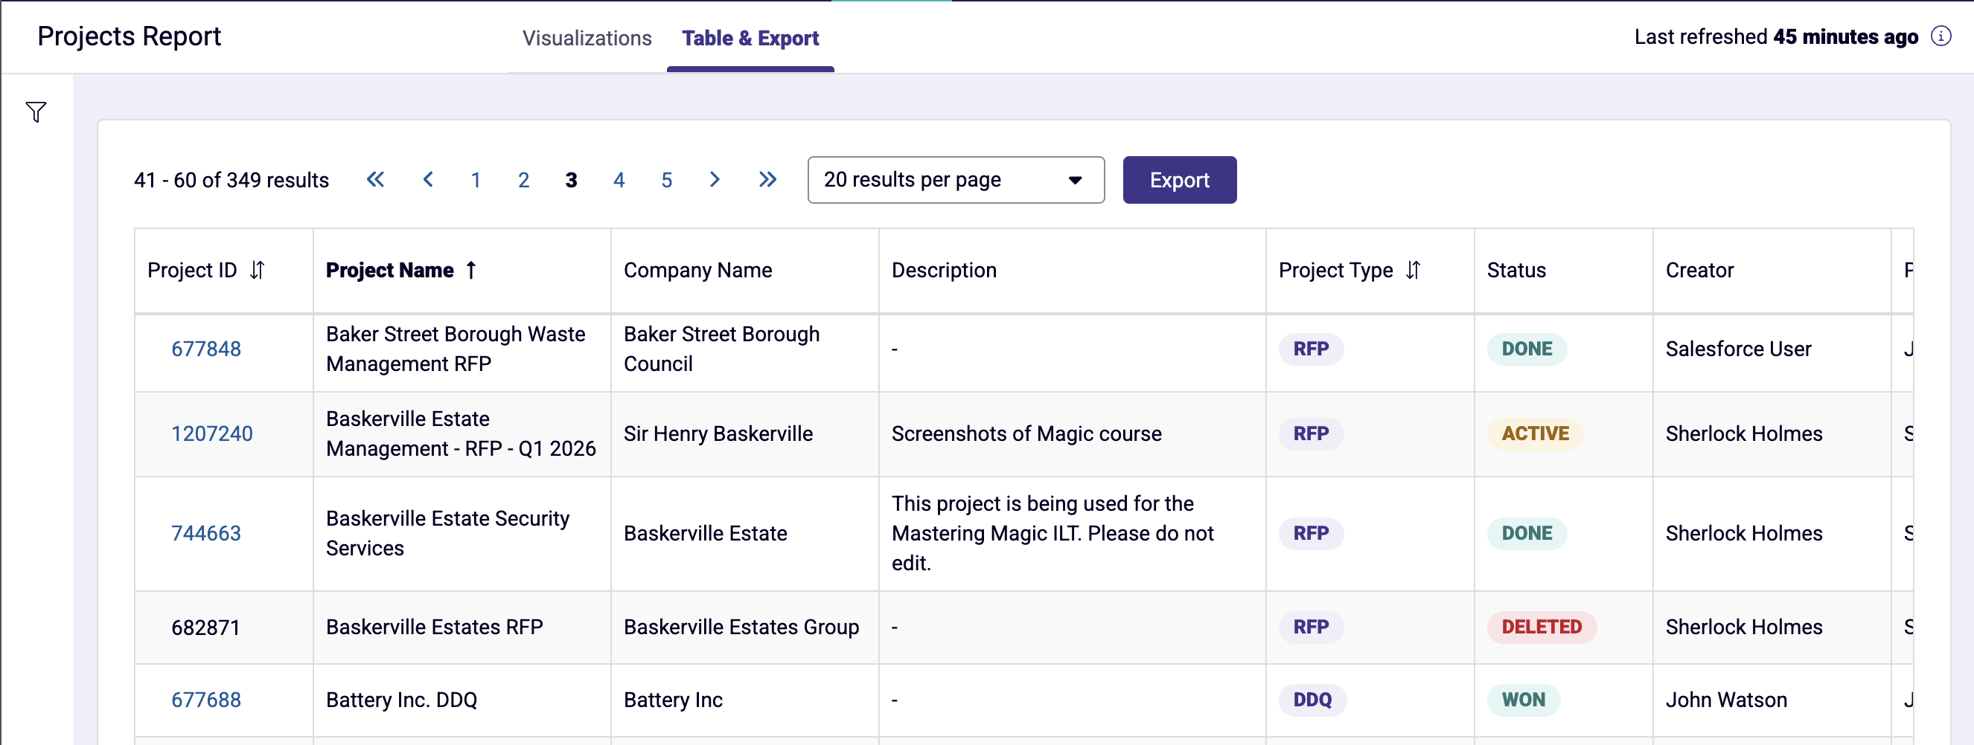1974x745 pixels.
Task: Click RFP badge in row 1207240
Action: [x=1311, y=433]
